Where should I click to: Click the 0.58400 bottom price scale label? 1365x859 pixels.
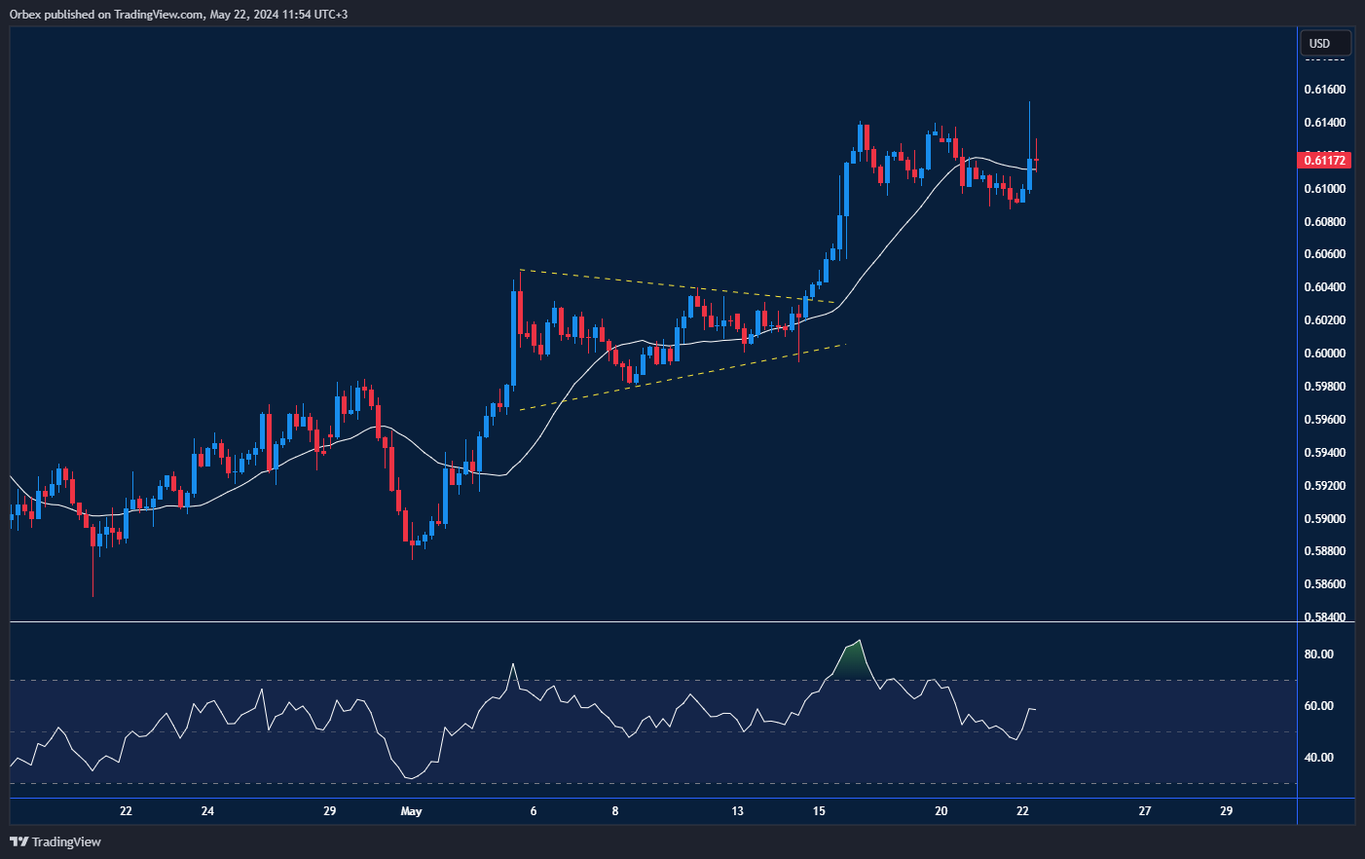point(1325,616)
